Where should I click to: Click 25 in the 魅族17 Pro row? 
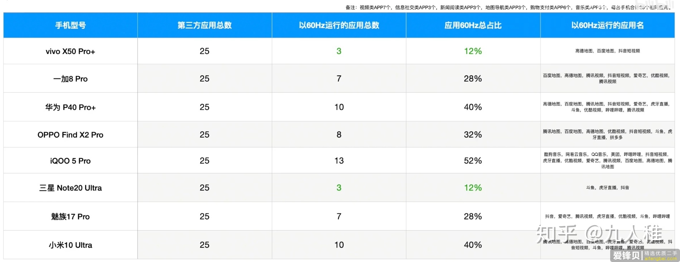pyautogui.click(x=204, y=217)
